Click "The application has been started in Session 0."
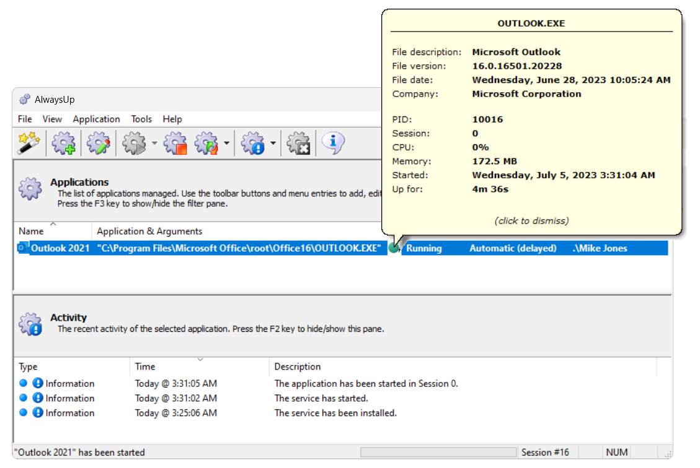700x468 pixels. click(x=366, y=383)
